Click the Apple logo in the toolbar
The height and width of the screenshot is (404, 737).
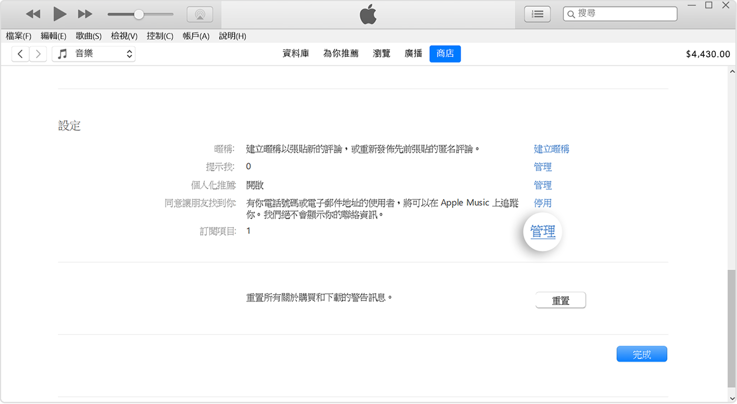tap(368, 14)
